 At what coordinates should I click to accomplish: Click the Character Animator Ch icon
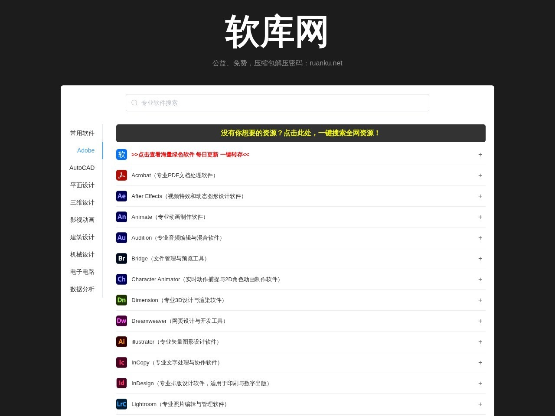point(121,279)
